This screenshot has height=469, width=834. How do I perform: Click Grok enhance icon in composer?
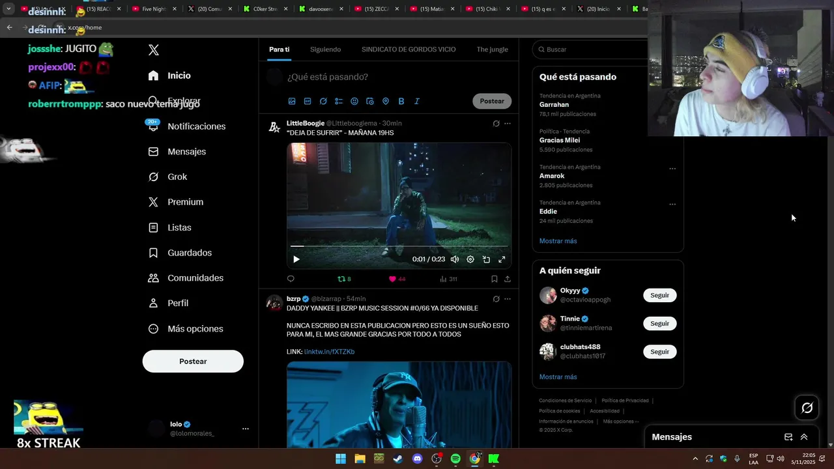(323, 102)
